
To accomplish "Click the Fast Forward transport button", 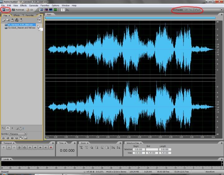I will (40, 147).
